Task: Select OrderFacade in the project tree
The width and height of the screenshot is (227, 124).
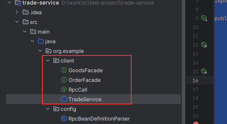Action: [84, 80]
